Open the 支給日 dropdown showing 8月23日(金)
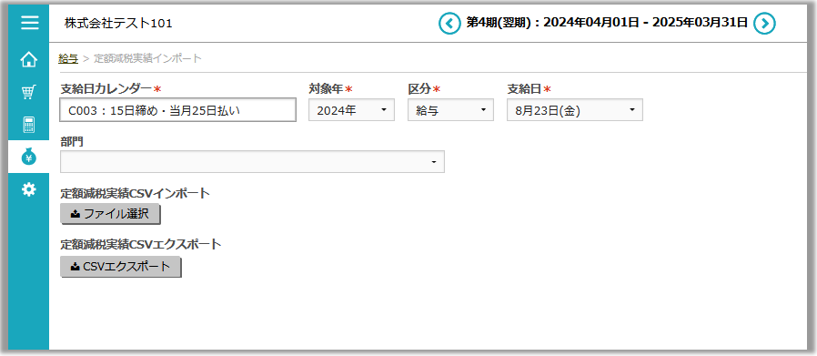817x356 pixels. [575, 110]
